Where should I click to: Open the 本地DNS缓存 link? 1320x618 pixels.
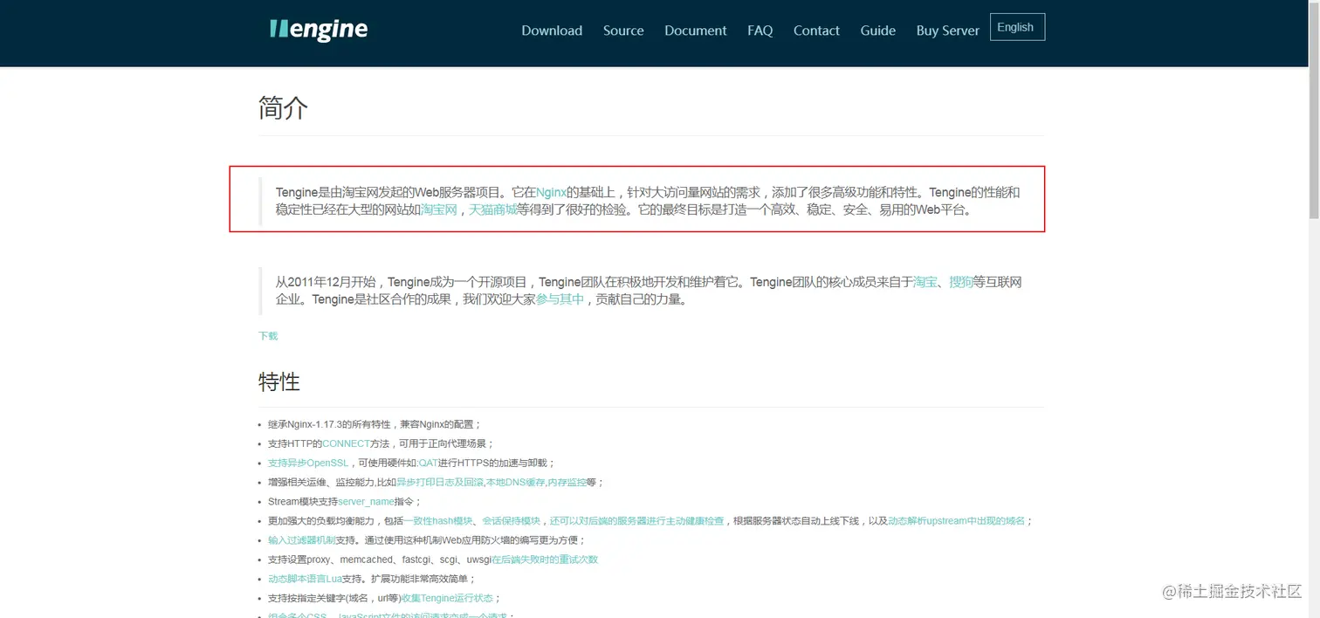pos(516,482)
